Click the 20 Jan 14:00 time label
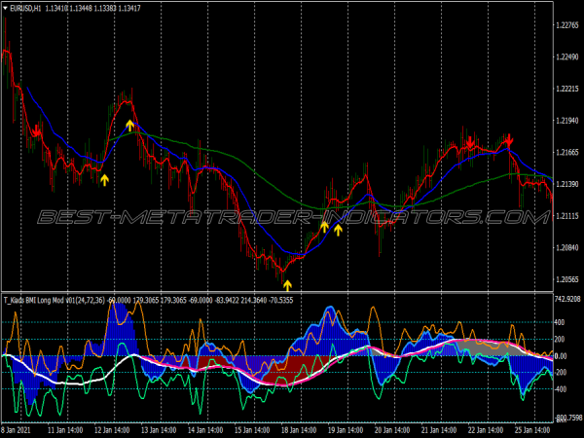The image size is (584, 438). (392, 430)
